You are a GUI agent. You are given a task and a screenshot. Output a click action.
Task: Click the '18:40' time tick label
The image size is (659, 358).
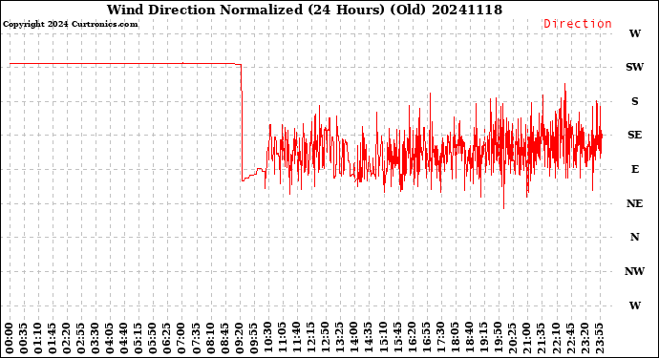click(x=469, y=339)
